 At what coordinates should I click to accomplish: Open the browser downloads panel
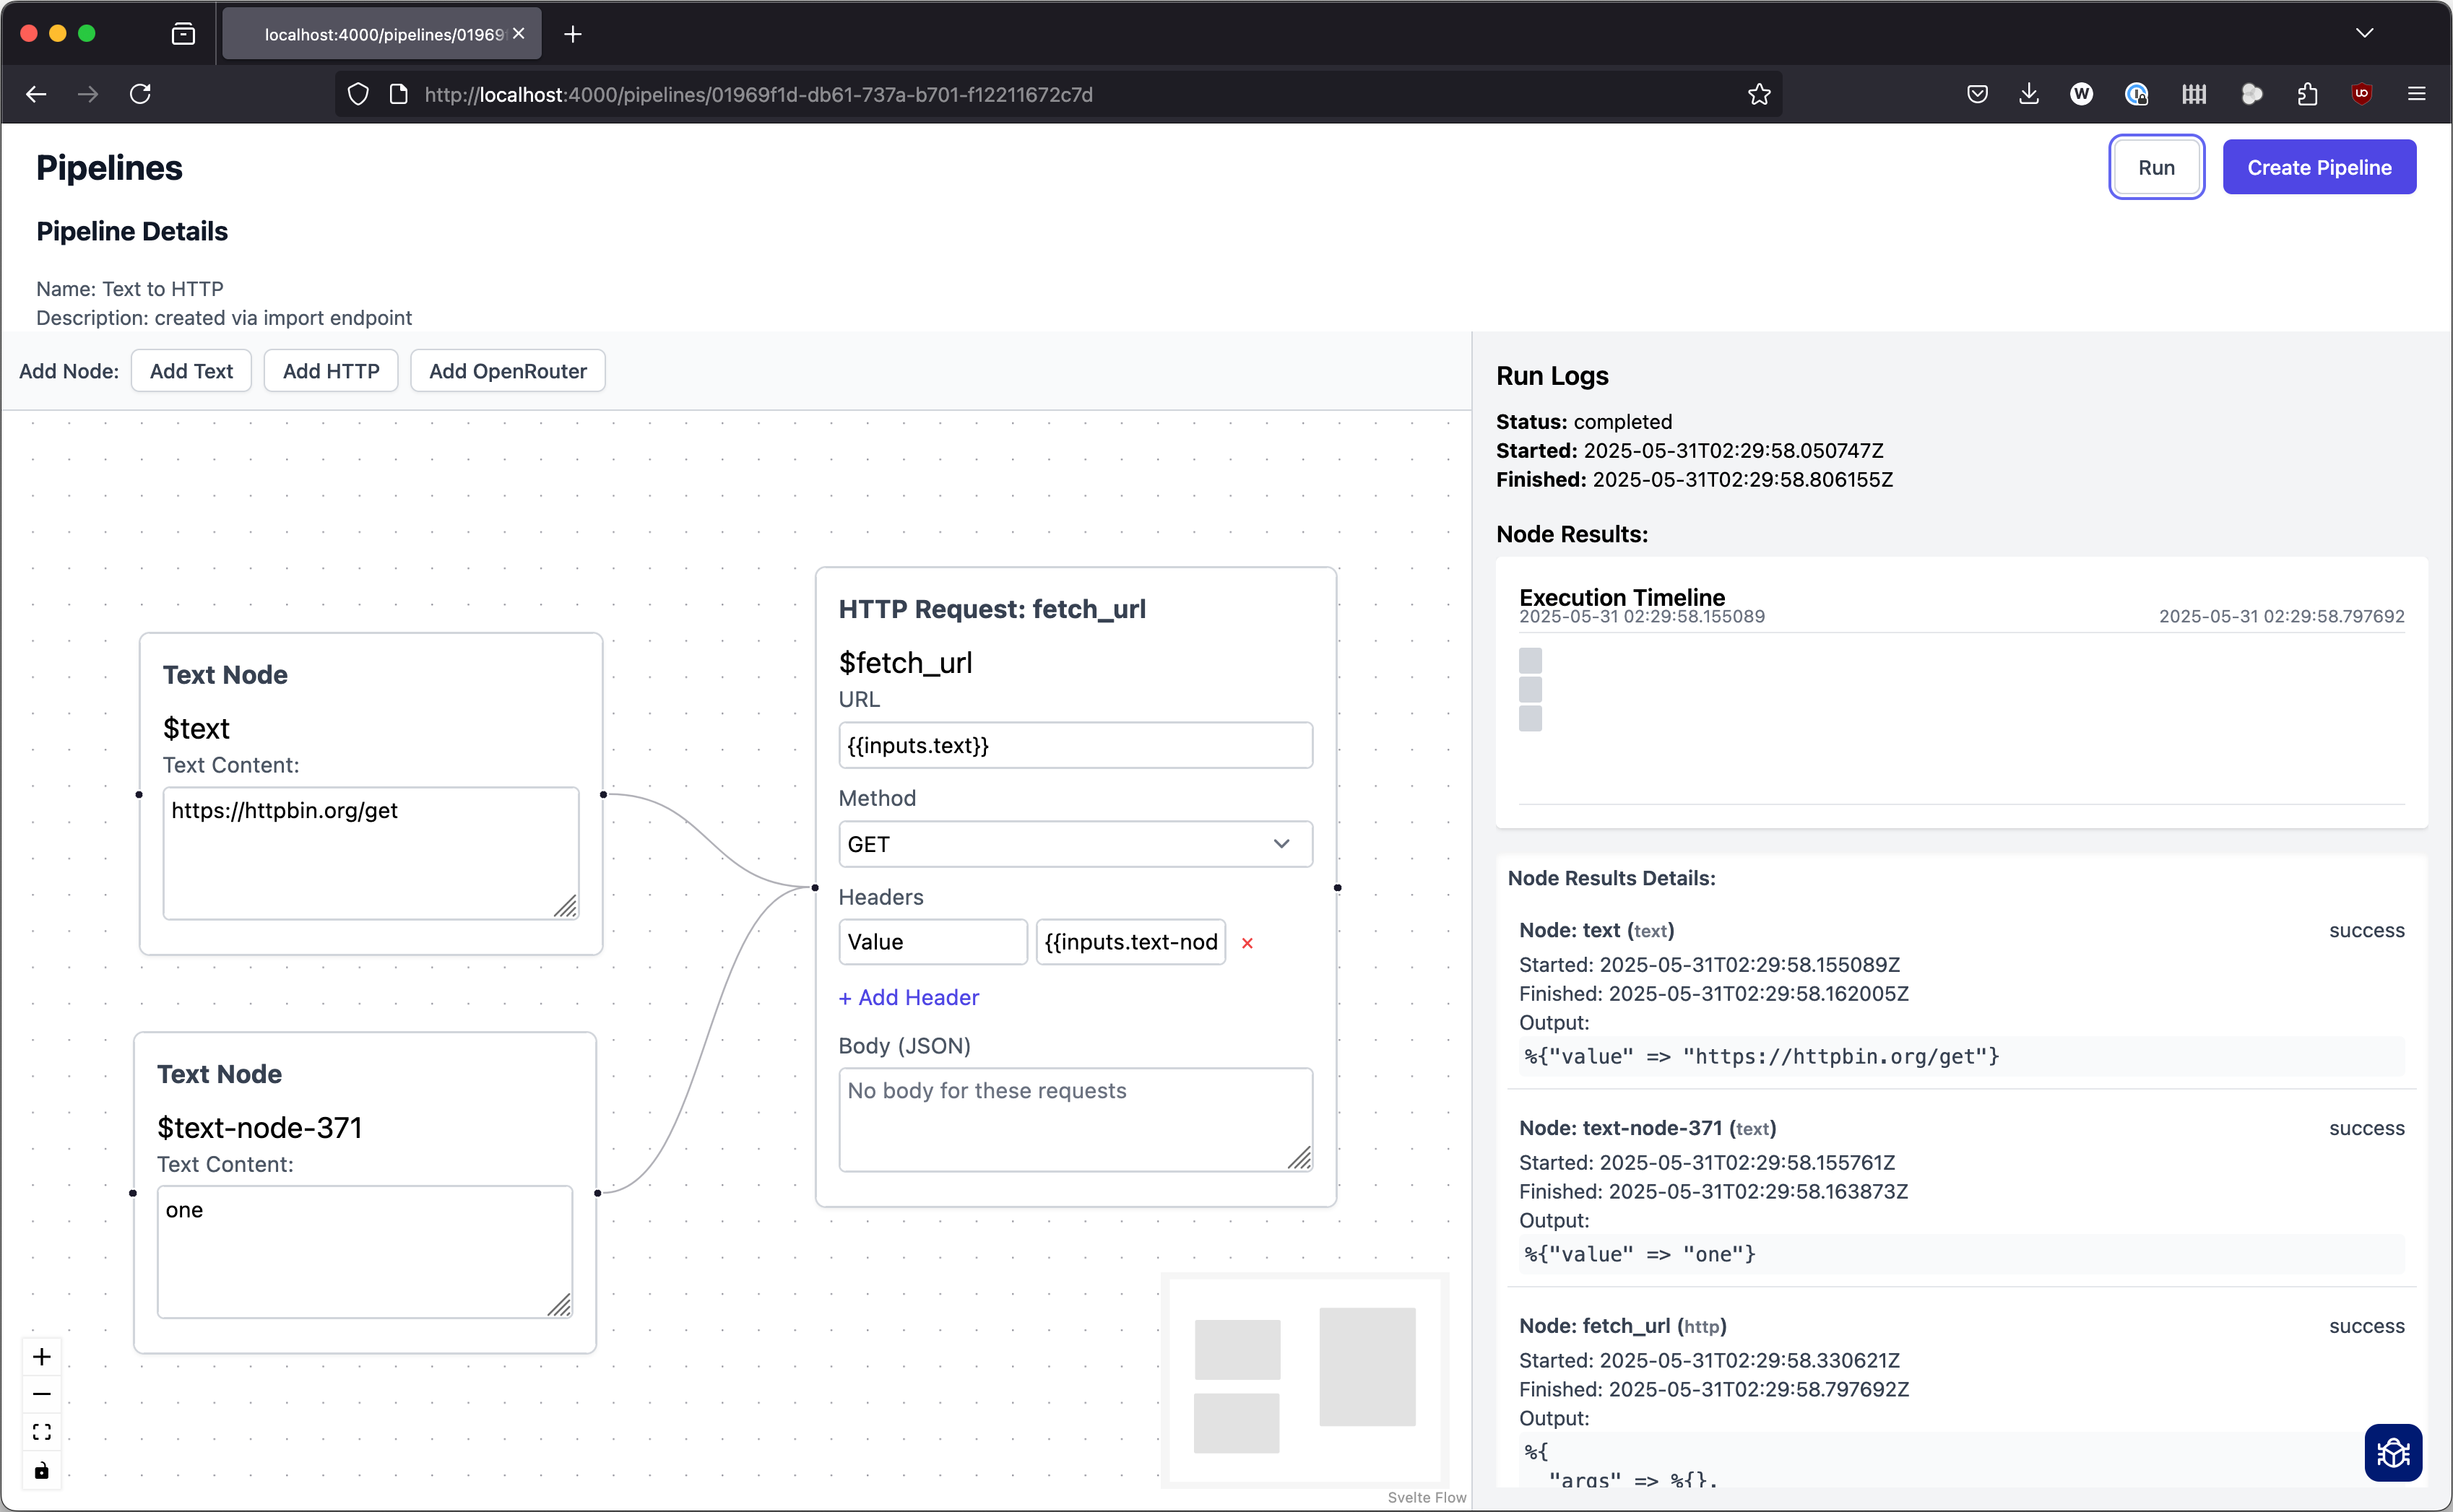point(2029,94)
